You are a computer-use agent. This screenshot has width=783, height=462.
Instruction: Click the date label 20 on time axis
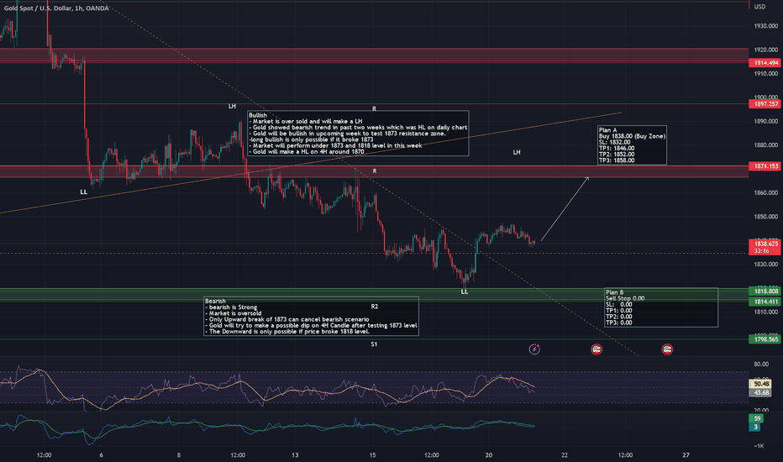pos(489,455)
